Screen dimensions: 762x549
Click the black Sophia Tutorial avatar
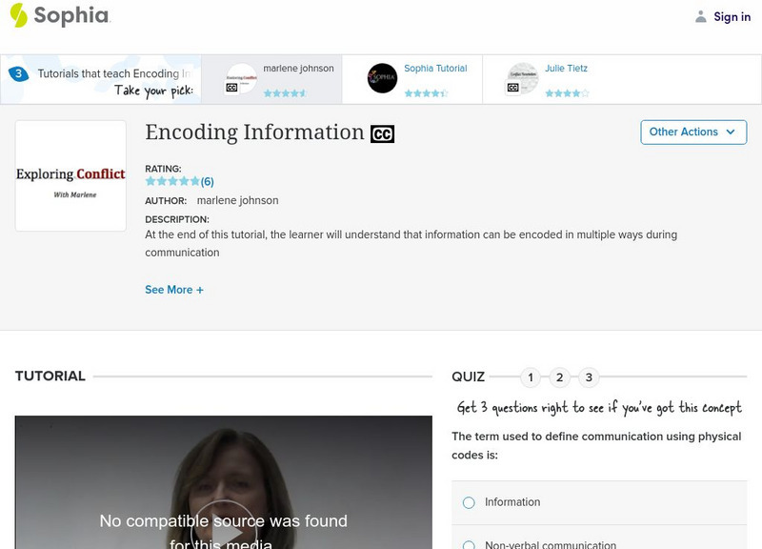(383, 78)
